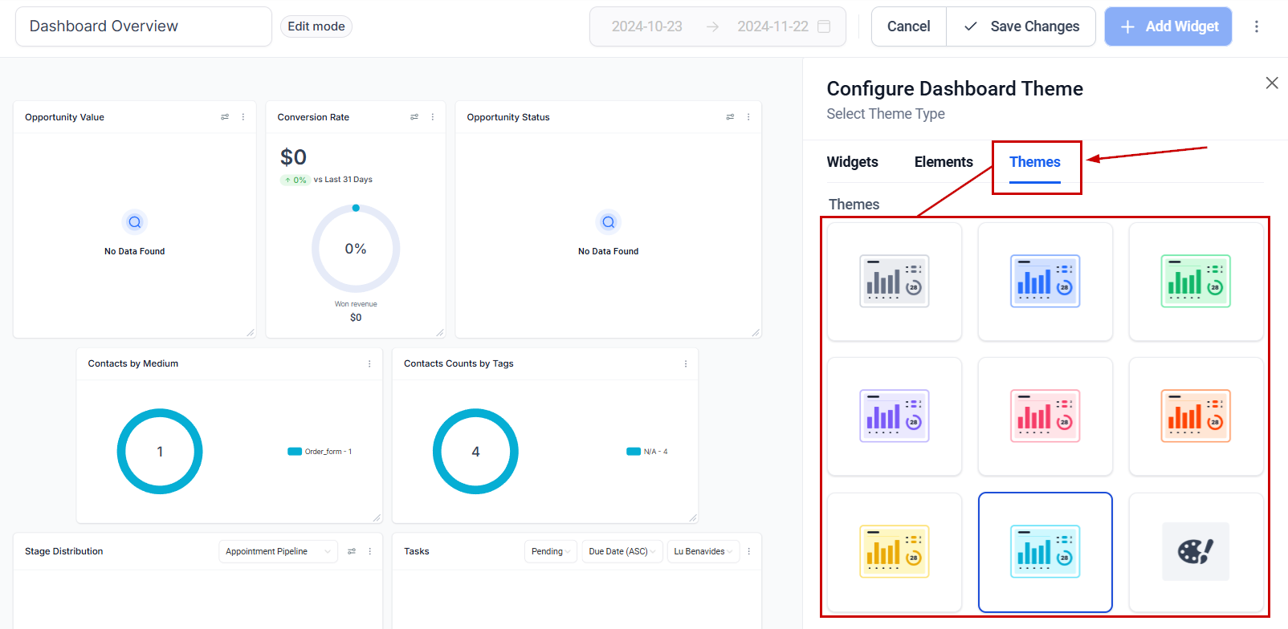The image size is (1288, 629).
Task: Open the Appointment Pipeline dropdown
Action: tap(278, 551)
